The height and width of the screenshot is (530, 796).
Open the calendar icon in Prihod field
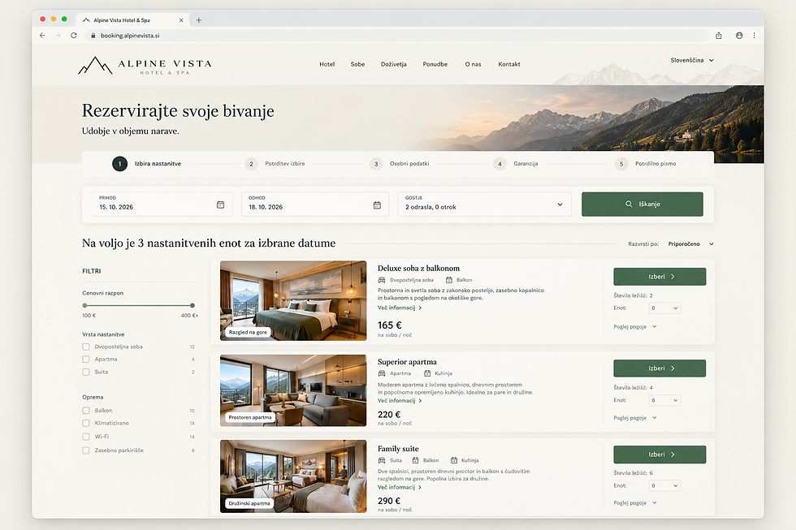pyautogui.click(x=220, y=205)
